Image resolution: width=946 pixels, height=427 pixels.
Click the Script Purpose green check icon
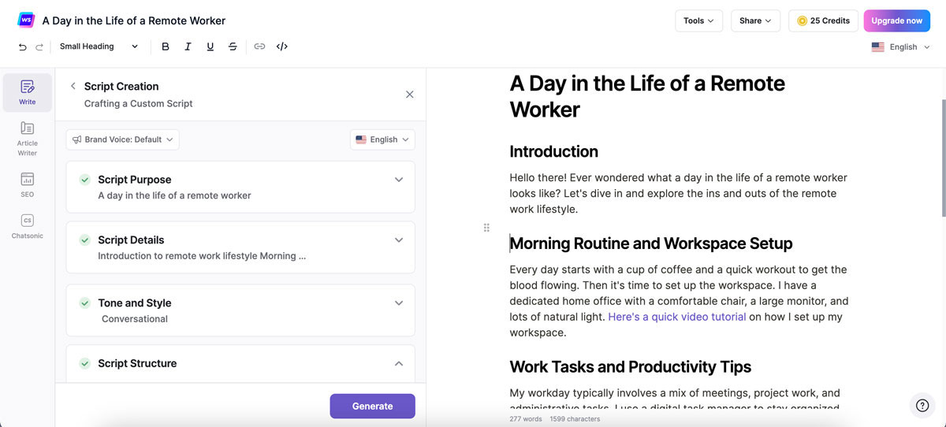[84, 180]
